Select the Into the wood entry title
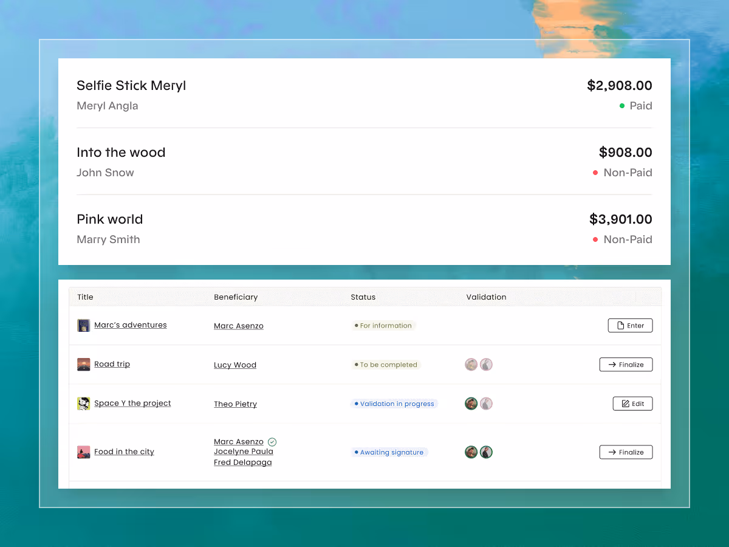Image resolution: width=729 pixels, height=547 pixels. click(121, 153)
